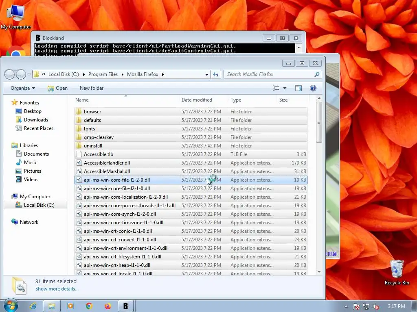Open address bar history dropdown

206,75
